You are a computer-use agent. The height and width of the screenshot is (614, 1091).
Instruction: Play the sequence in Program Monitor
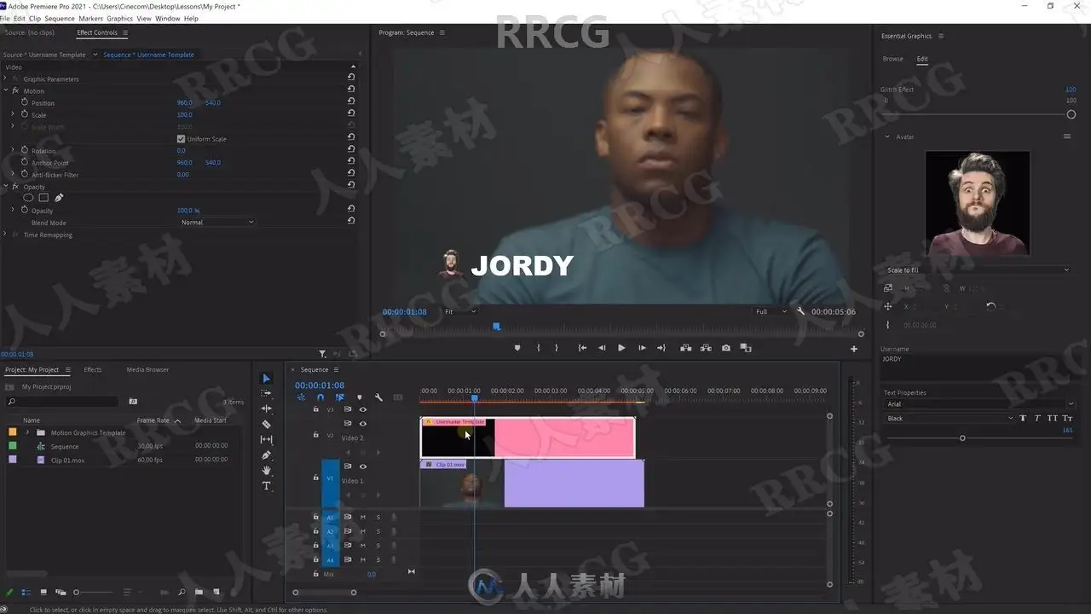pyautogui.click(x=621, y=348)
